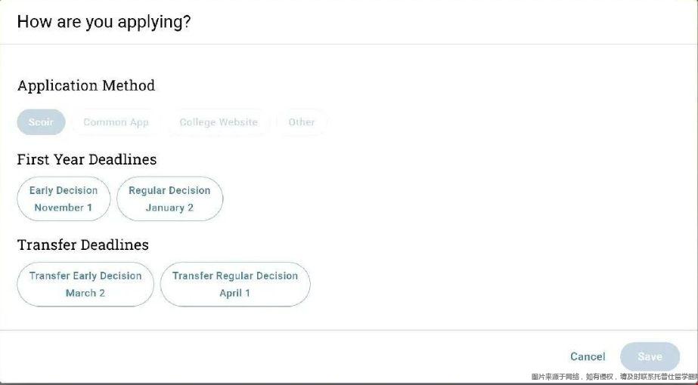Viewport: 698px width, 385px height.
Task: Select the Other application method chip
Action: pos(301,122)
